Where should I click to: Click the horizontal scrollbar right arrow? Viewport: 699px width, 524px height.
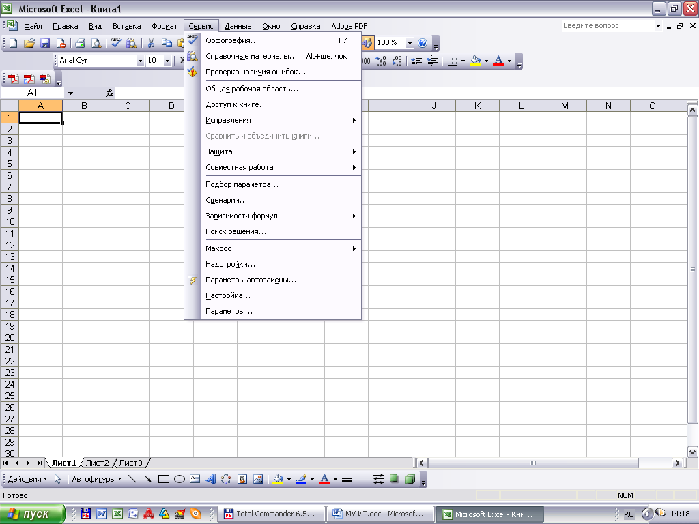tap(678, 463)
